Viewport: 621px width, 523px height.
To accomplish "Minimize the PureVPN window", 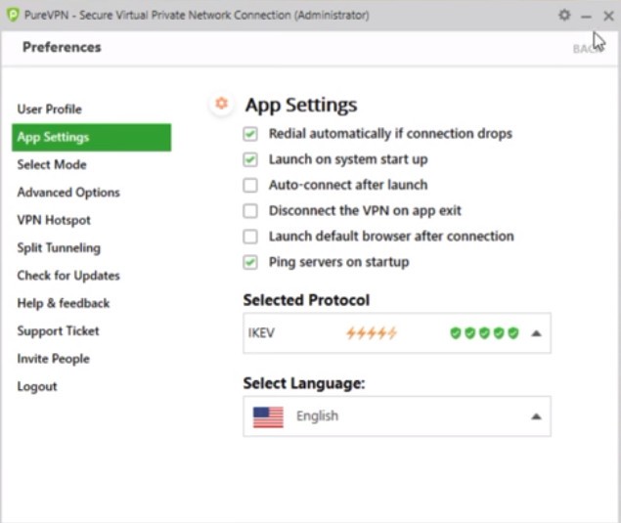I will [586, 16].
